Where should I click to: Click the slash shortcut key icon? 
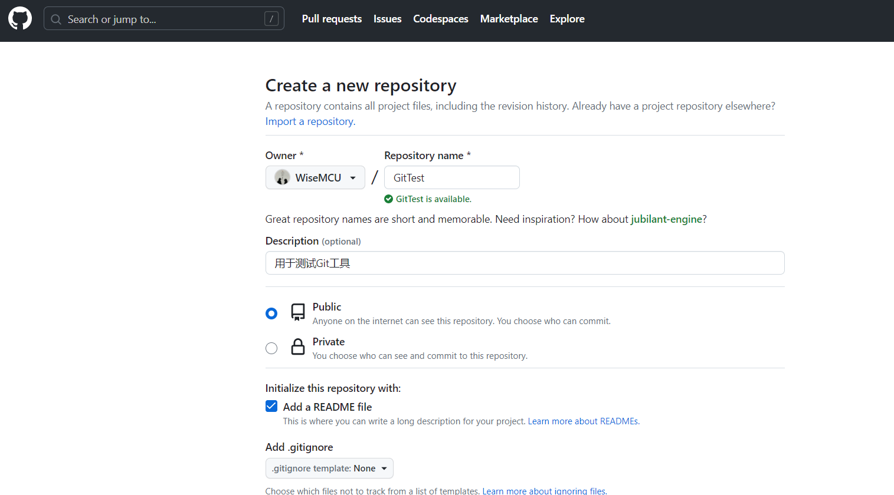click(x=271, y=19)
